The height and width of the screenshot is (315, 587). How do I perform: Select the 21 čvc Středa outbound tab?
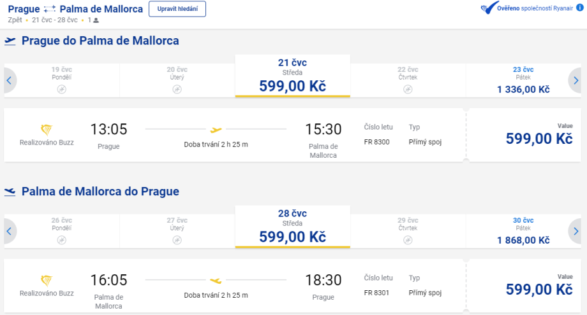292,76
